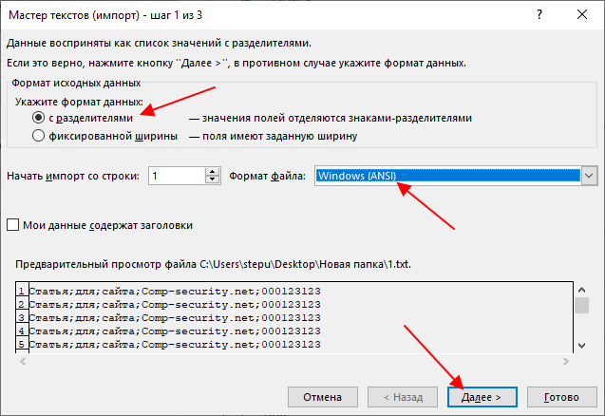Click the start import row number field

(x=177, y=176)
